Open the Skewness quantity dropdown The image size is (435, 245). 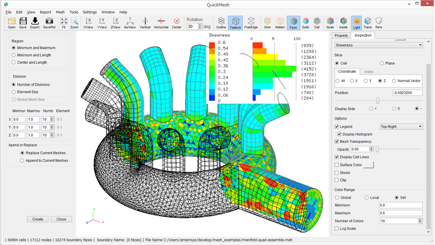[x=379, y=45]
